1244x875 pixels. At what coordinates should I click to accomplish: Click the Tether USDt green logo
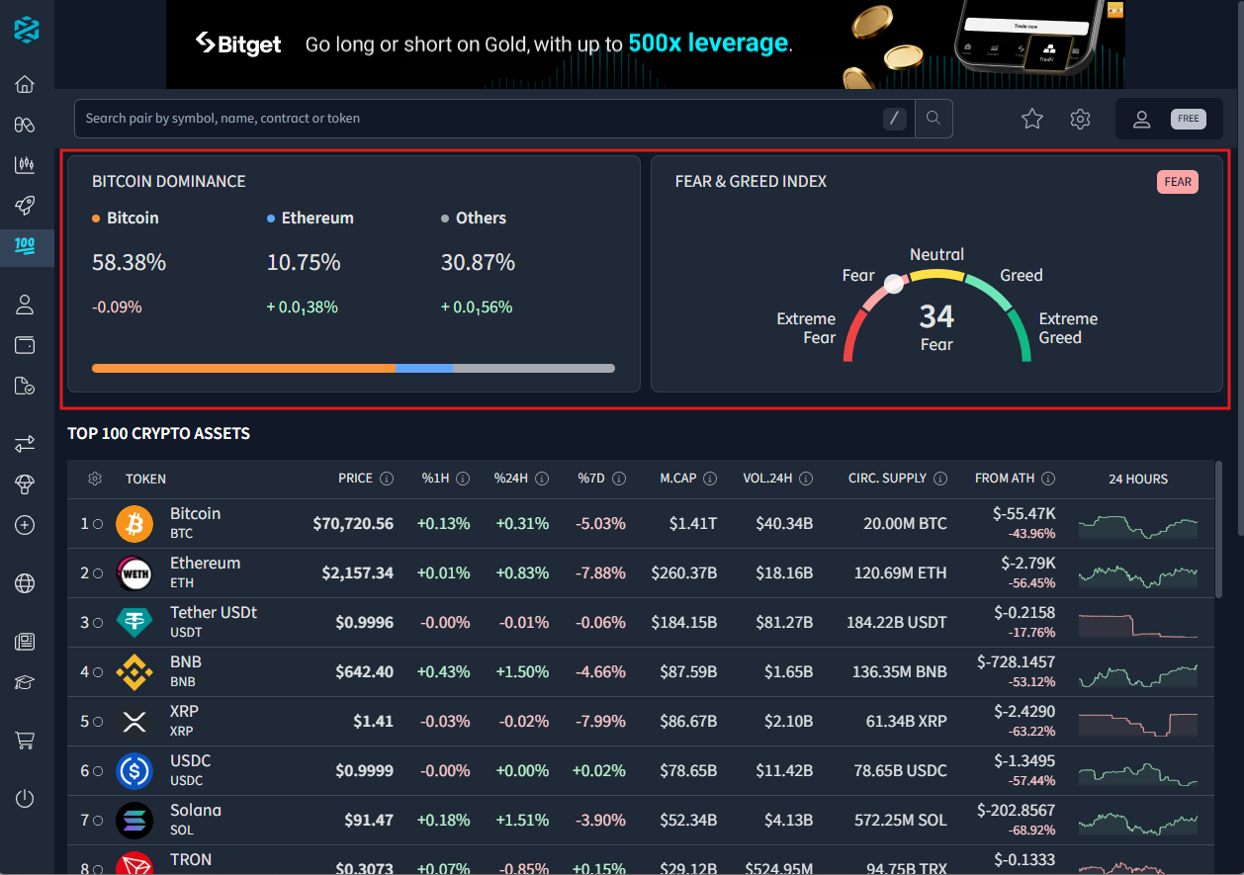coord(134,623)
